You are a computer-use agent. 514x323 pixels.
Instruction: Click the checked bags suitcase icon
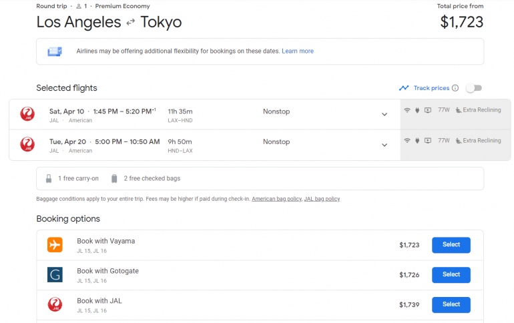point(114,179)
